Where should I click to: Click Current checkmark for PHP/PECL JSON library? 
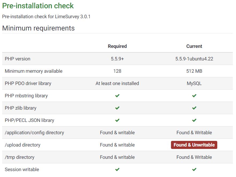pyautogui.click(x=194, y=120)
